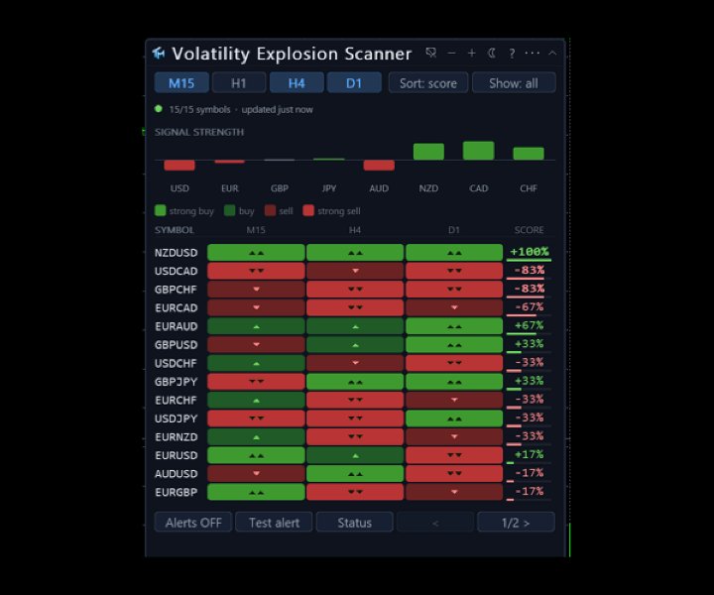This screenshot has height=595, width=714.
Task: Click EURCAD score -67%
Action: [x=530, y=306]
